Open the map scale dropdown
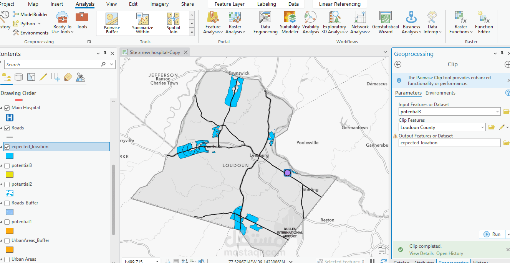 (x=157, y=261)
